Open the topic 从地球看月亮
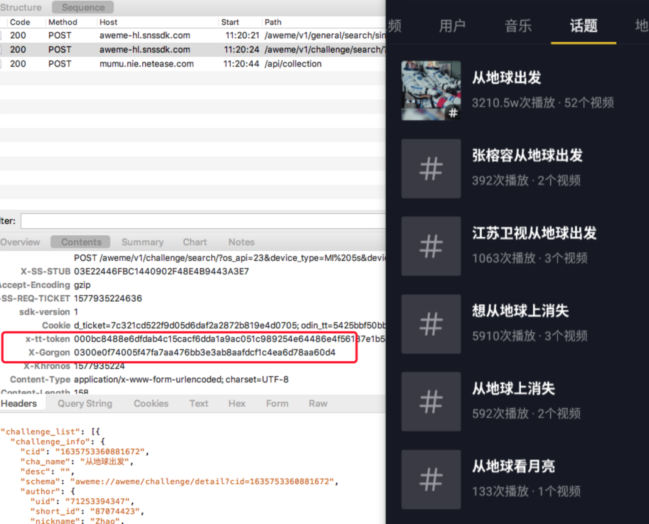The height and width of the screenshot is (524, 649). [x=513, y=466]
